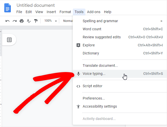The image size is (167, 127).
Task: Click the Undo arrow icon
Action: coord(8,21)
